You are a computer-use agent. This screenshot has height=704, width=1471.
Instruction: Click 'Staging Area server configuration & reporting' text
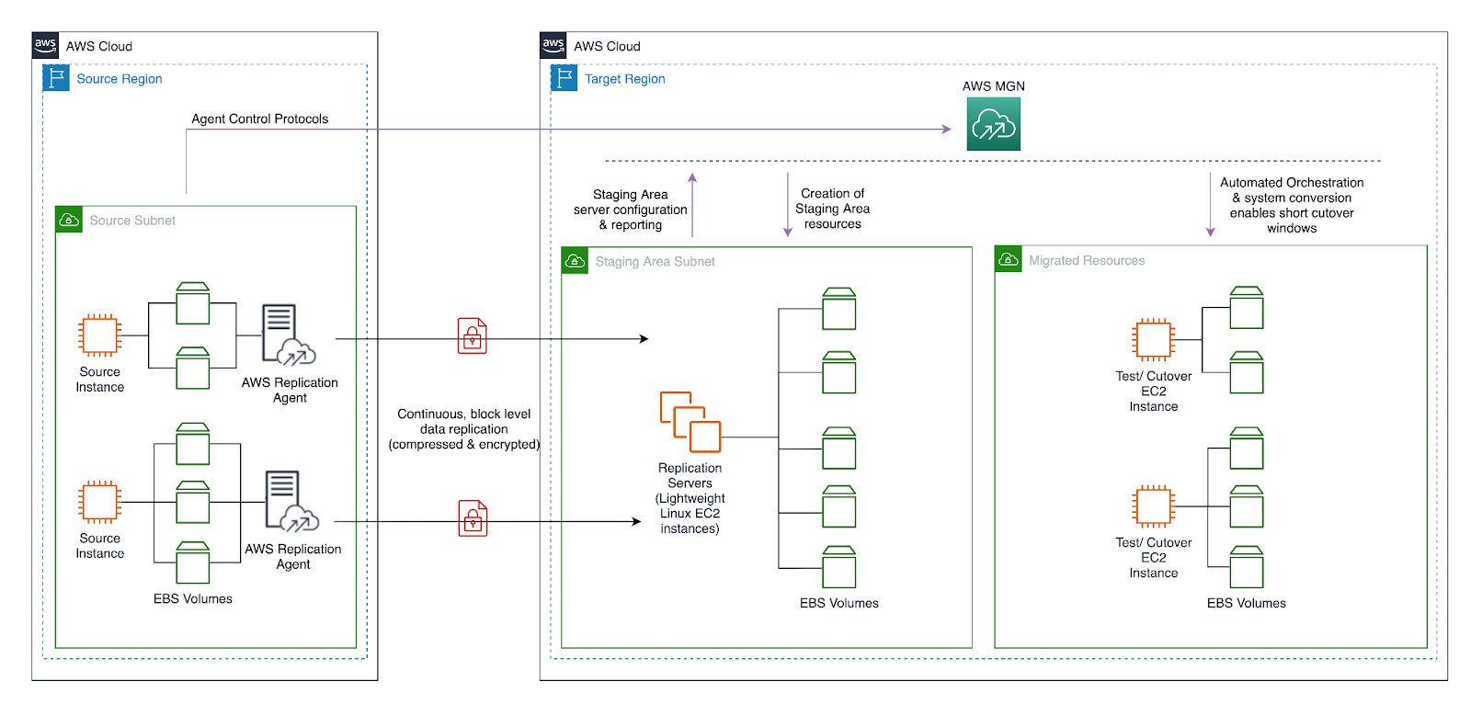(631, 210)
